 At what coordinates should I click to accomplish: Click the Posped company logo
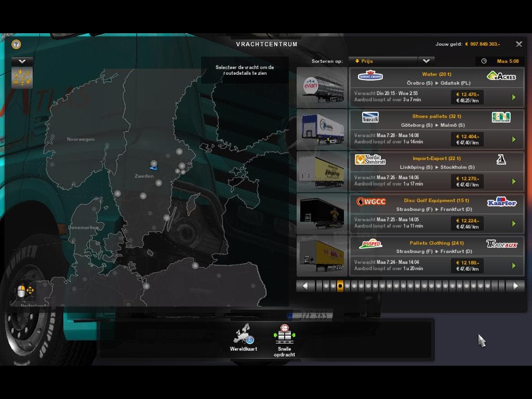(370, 244)
